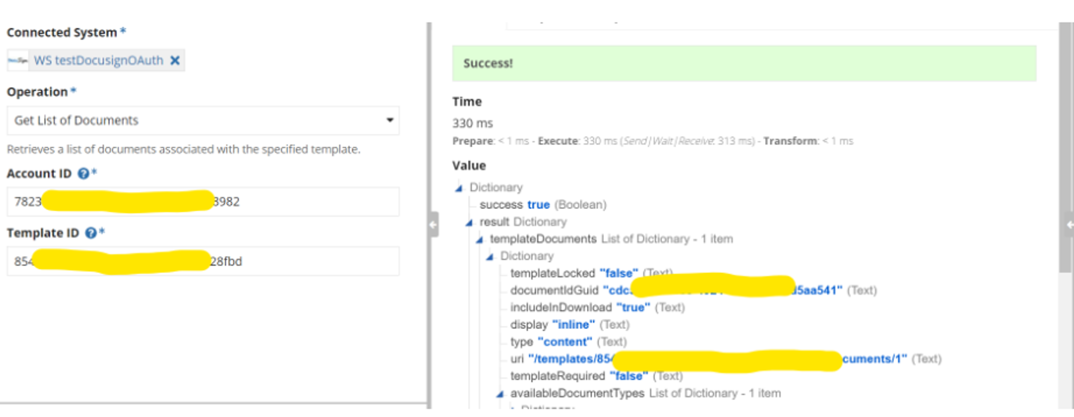Focus the Account ID input field
1074x417 pixels.
point(203,202)
